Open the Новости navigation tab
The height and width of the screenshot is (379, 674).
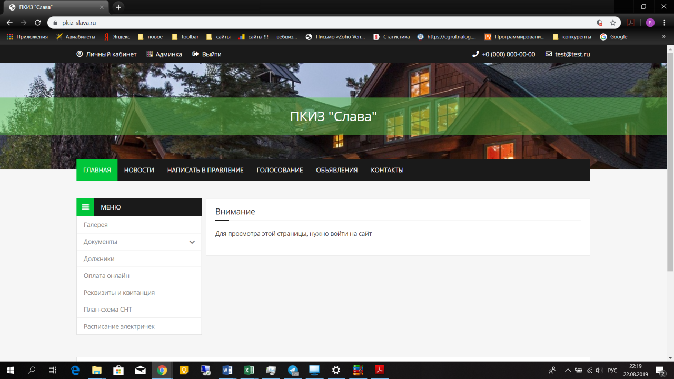(139, 170)
